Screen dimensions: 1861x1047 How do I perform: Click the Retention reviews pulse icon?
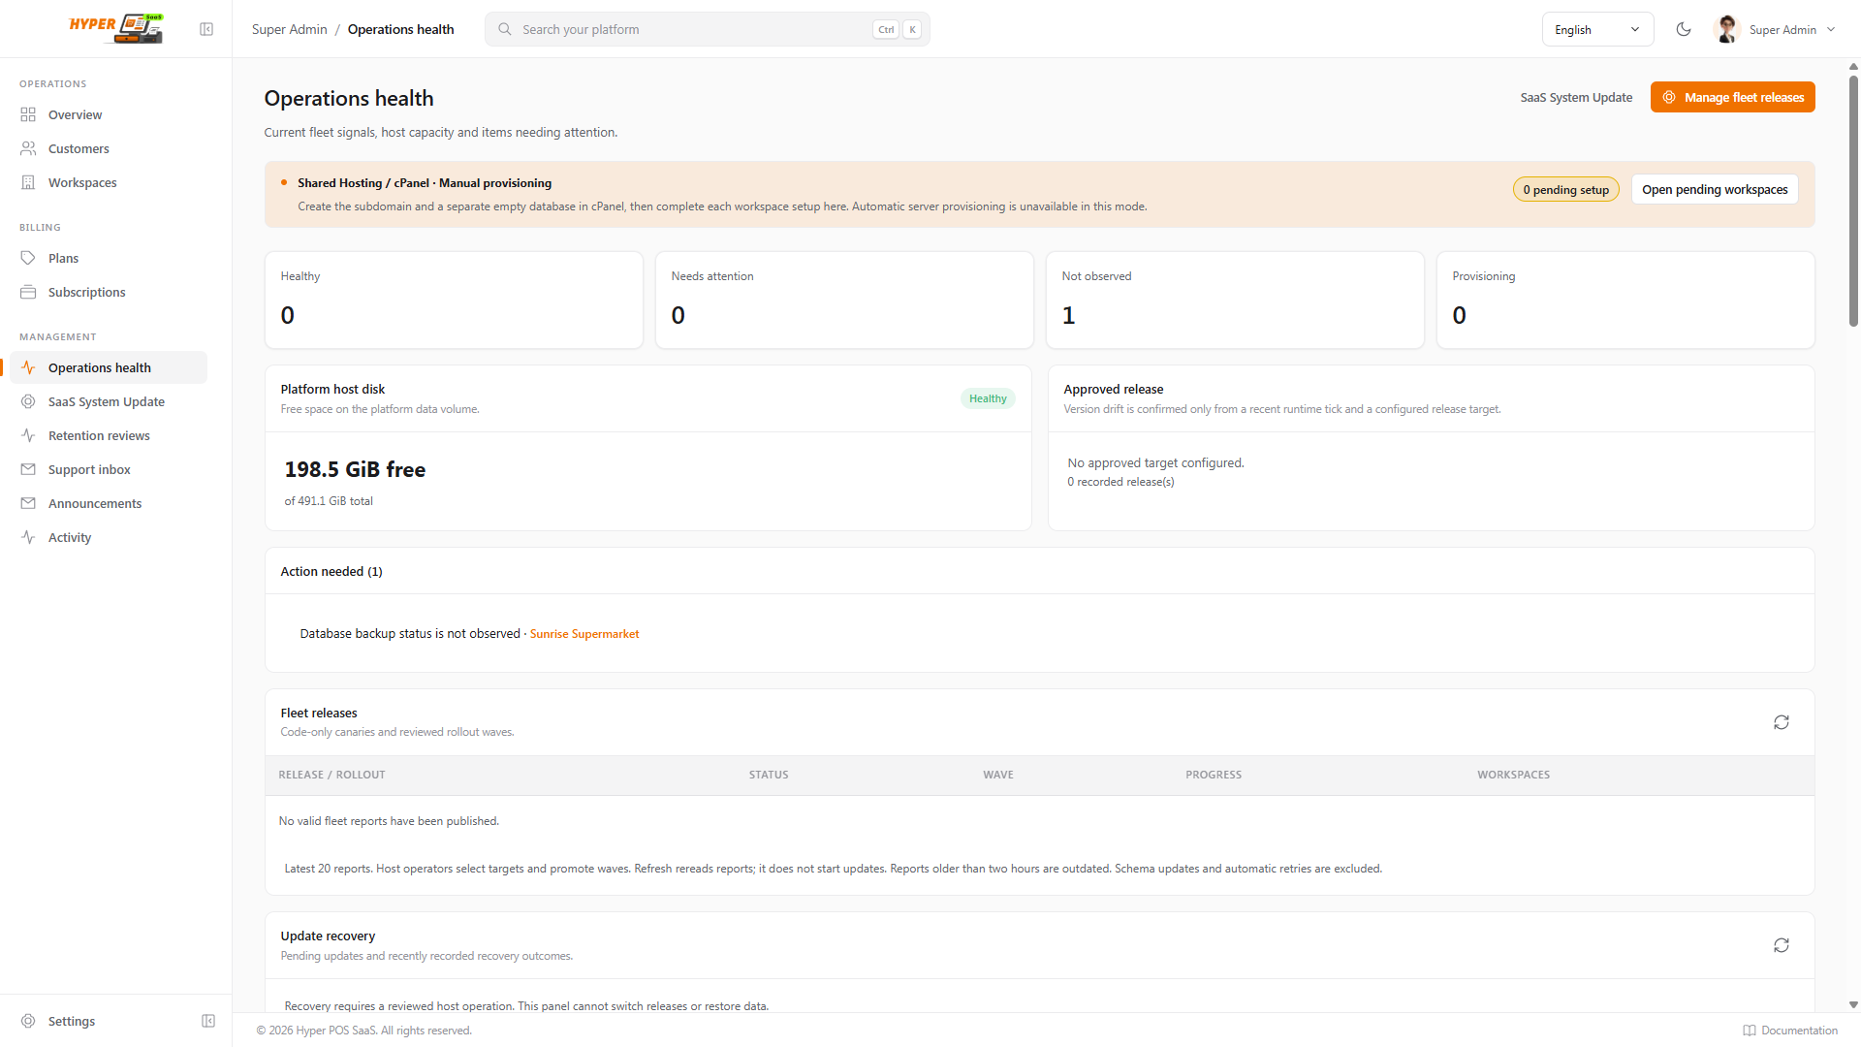click(28, 435)
